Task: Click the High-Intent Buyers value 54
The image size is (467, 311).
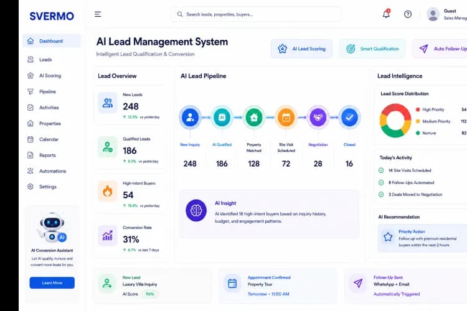Action: pos(128,195)
